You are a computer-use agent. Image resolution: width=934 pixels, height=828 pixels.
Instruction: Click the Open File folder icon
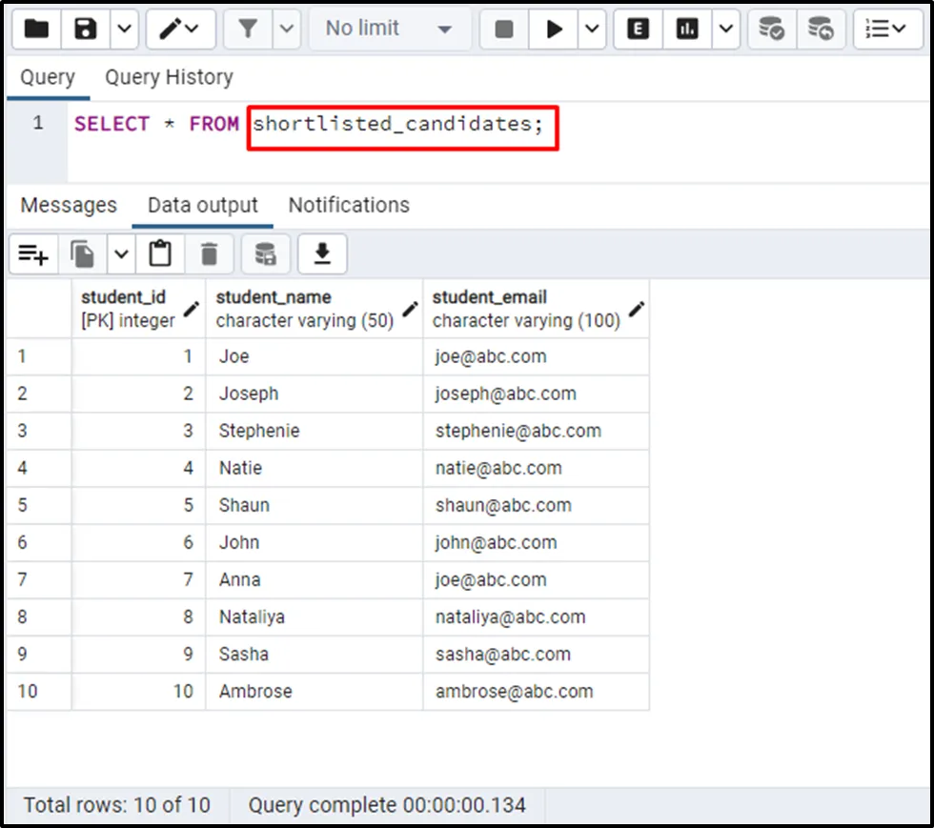[x=36, y=30]
